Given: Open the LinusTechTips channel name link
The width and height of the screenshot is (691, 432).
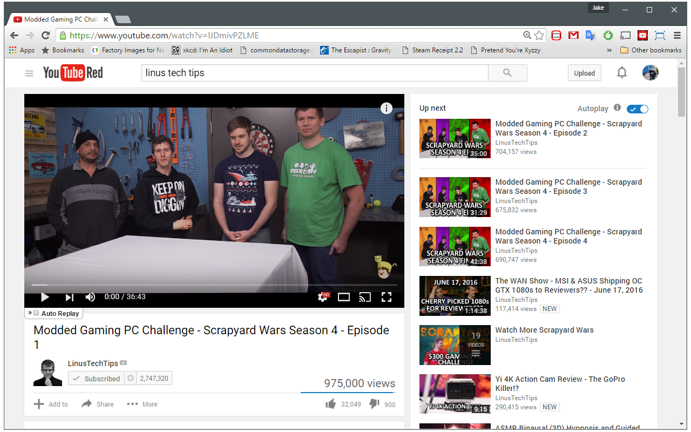Looking at the screenshot, I should coord(93,363).
